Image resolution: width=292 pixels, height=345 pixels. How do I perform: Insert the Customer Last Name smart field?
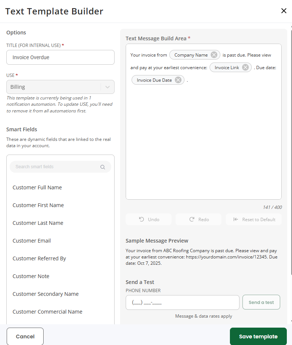(x=38, y=223)
